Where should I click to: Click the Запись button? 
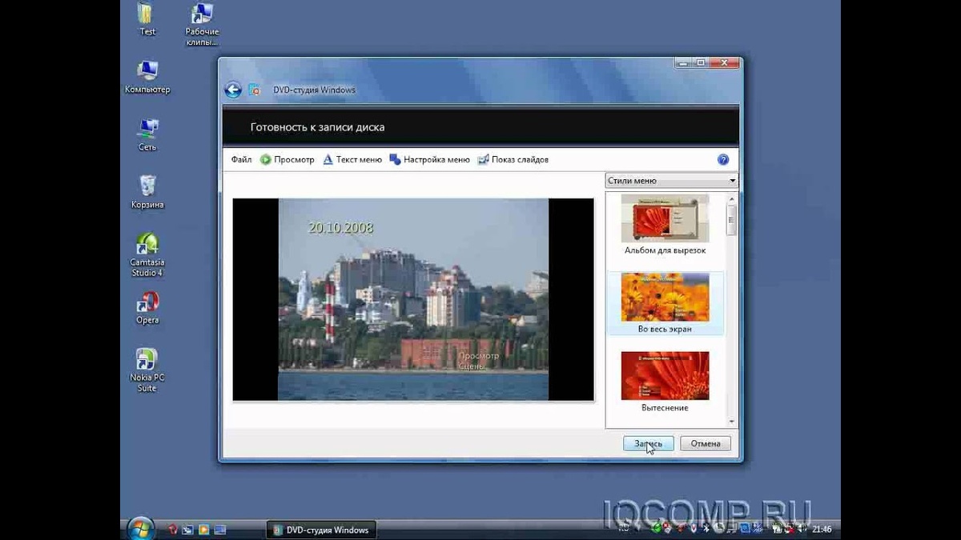(x=648, y=443)
